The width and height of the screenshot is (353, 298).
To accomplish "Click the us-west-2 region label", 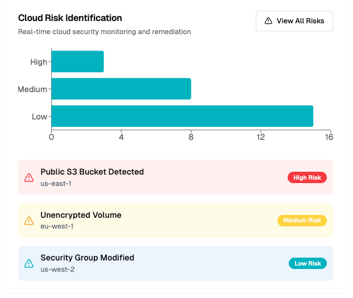I will [57, 269].
